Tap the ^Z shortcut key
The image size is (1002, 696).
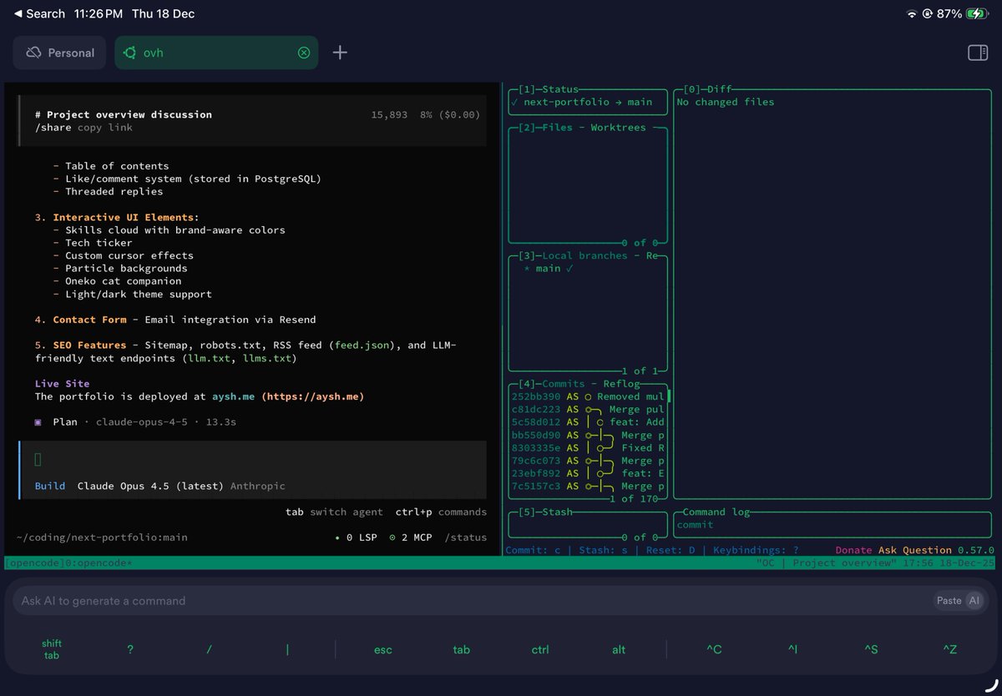949,649
